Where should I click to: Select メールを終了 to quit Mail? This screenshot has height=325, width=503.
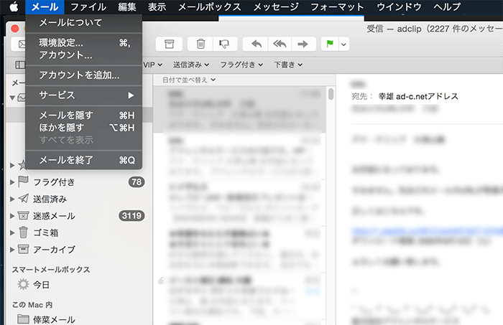(66, 159)
